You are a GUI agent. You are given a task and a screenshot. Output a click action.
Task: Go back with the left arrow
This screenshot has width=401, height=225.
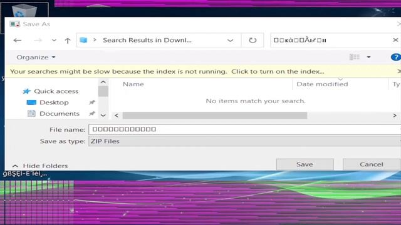(18, 40)
